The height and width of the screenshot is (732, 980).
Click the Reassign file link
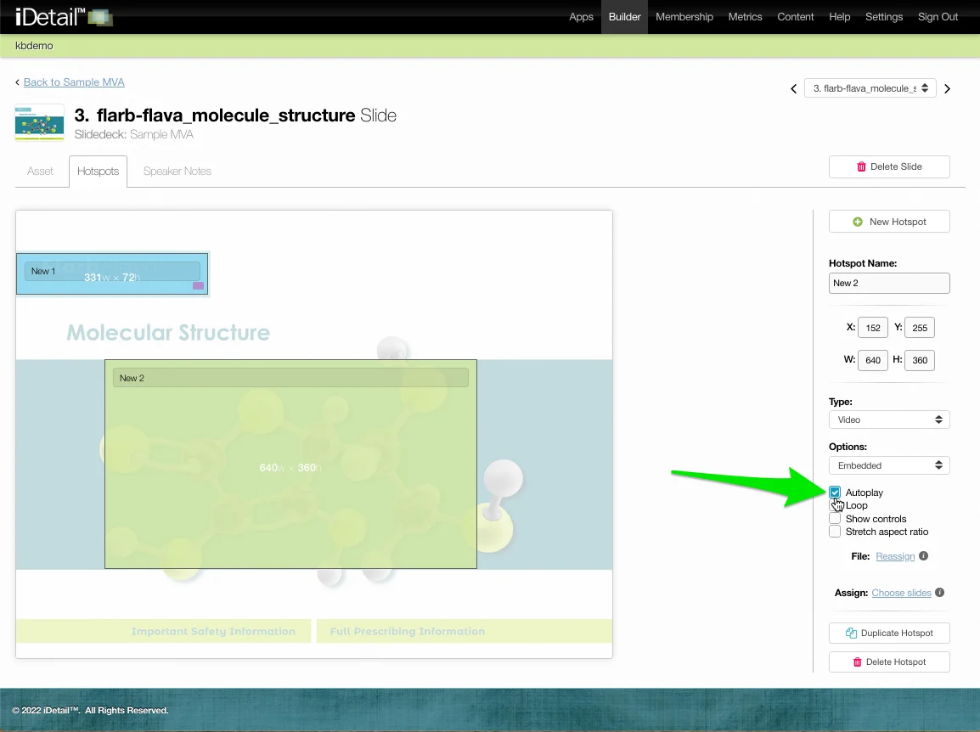point(895,556)
